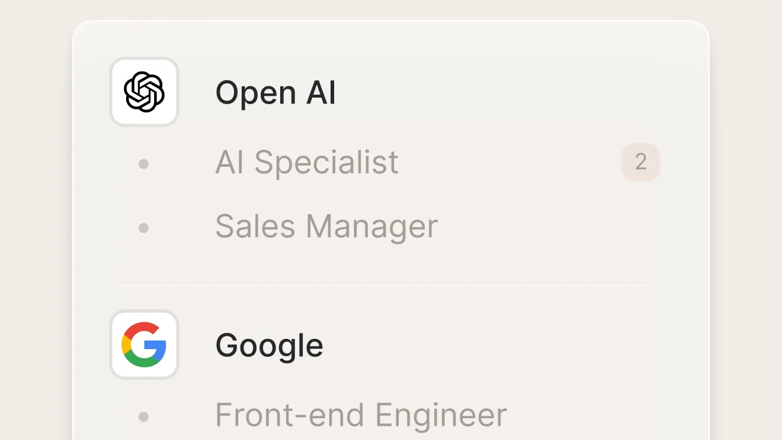This screenshot has height=440, width=782.
Task: Click the yellow segment of Google logo
Action: (126, 345)
